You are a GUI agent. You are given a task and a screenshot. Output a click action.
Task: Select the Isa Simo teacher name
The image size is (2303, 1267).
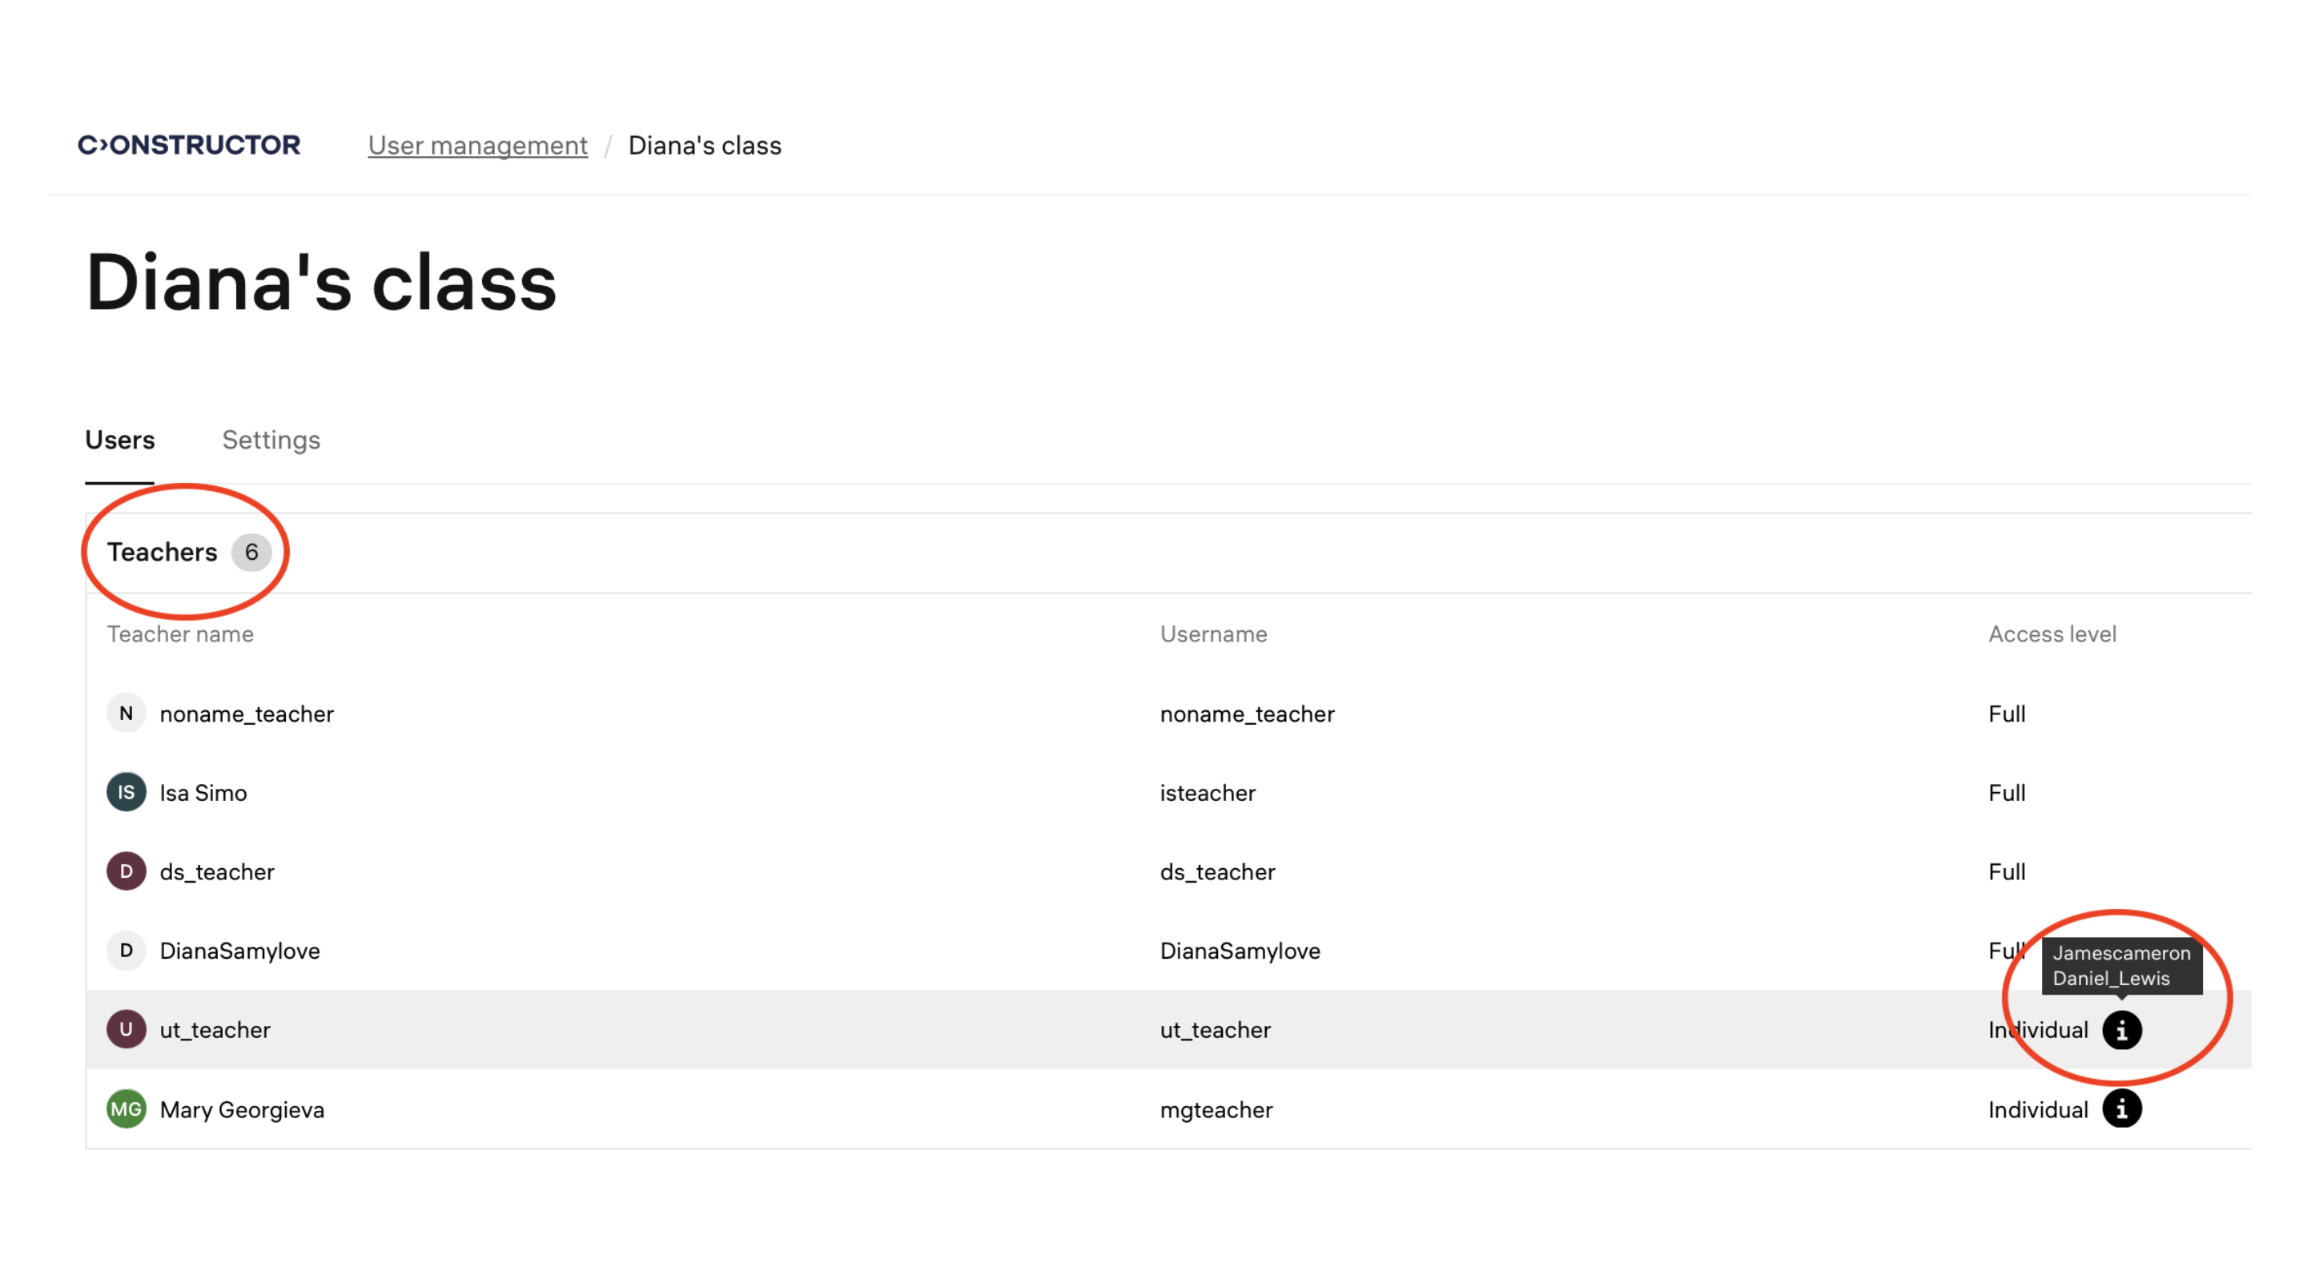point(203,792)
